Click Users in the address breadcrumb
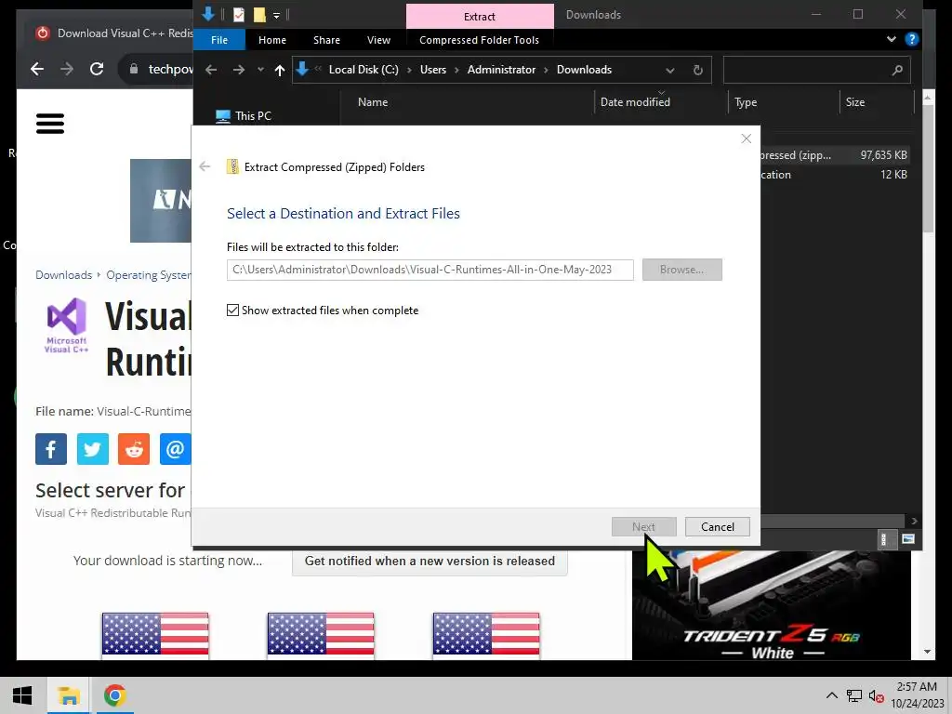952x714 pixels. [x=433, y=70]
